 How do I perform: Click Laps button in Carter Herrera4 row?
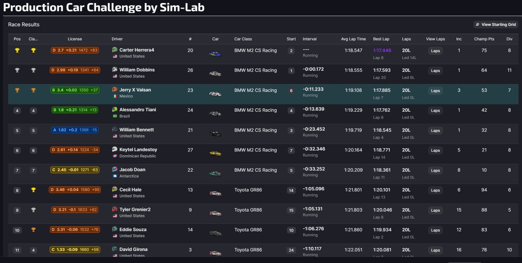[435, 51]
